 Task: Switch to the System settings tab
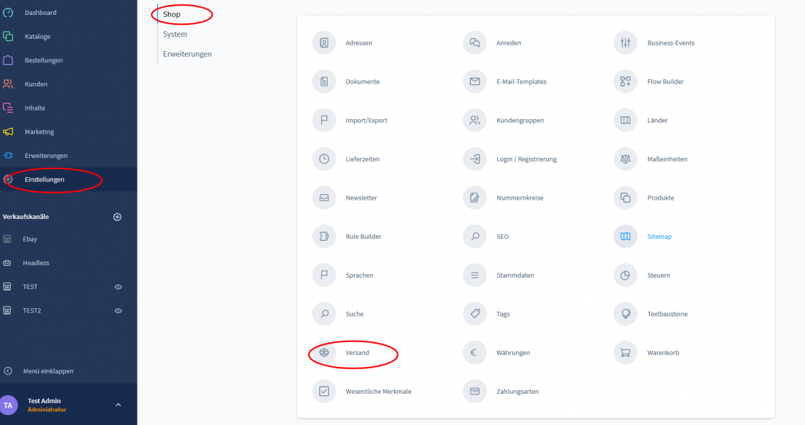click(x=175, y=34)
